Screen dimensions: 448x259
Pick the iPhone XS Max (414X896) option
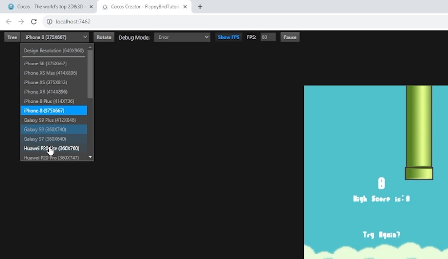(51, 73)
